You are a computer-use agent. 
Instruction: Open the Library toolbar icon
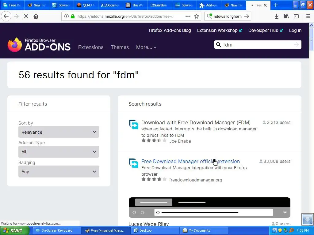(x=286, y=16)
